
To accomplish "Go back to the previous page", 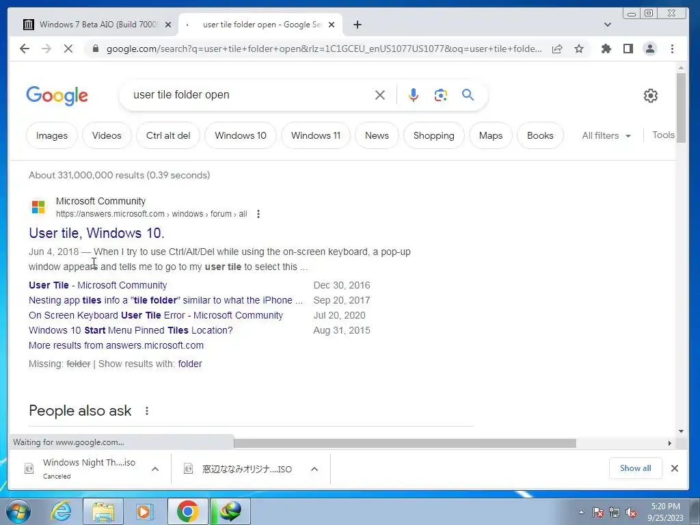I will coord(25,49).
